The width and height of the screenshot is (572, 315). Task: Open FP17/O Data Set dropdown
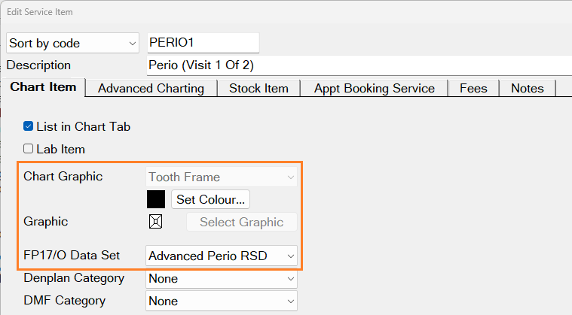point(222,256)
